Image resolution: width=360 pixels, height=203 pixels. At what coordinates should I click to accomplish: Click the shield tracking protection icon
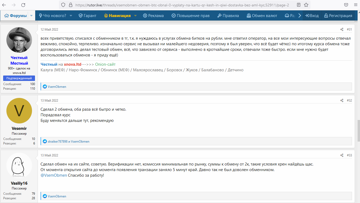tap(63, 5)
